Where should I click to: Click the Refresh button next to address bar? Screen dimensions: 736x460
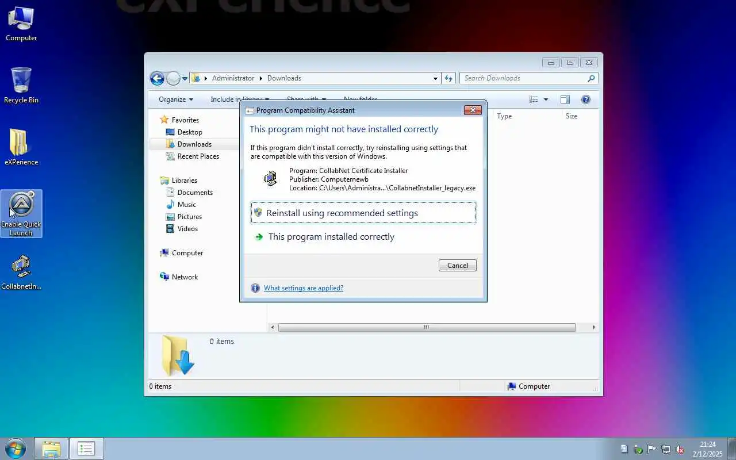448,78
